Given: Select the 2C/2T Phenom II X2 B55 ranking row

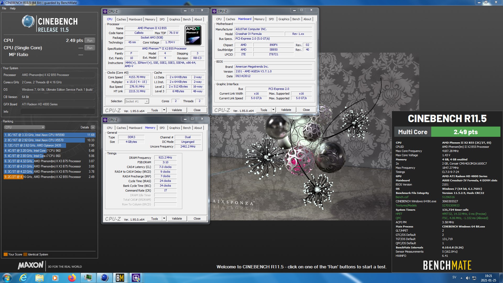Looking at the screenshot, I should 50,177.
